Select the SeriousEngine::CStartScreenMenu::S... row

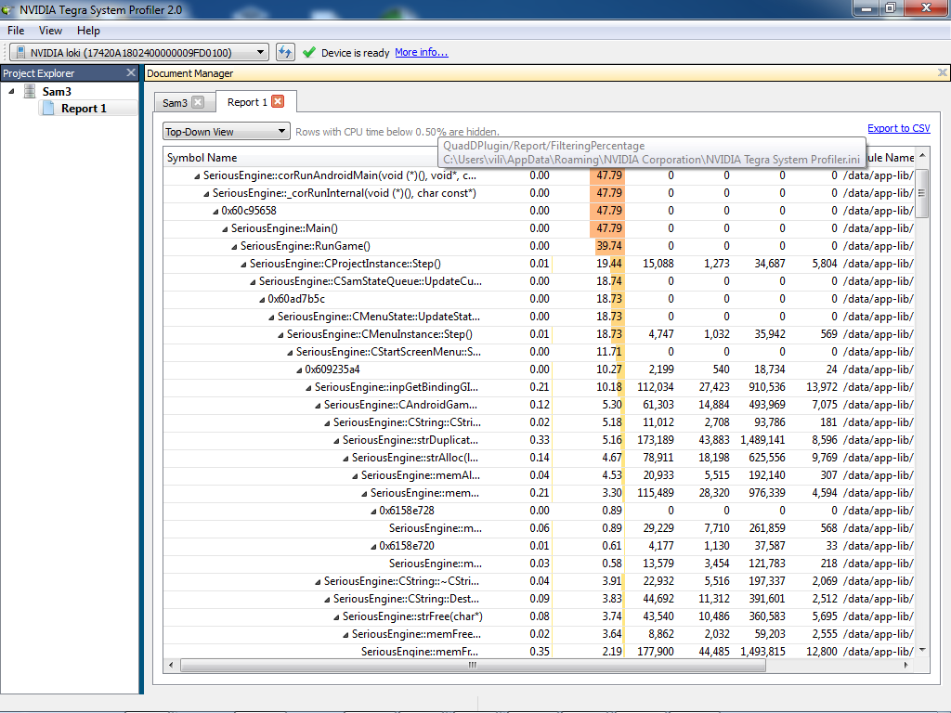pos(539,352)
